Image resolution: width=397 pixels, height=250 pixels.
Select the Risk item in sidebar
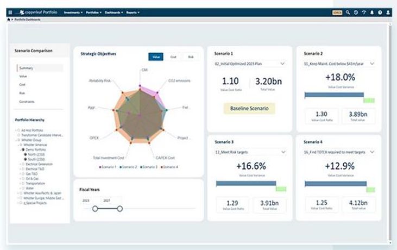click(22, 93)
